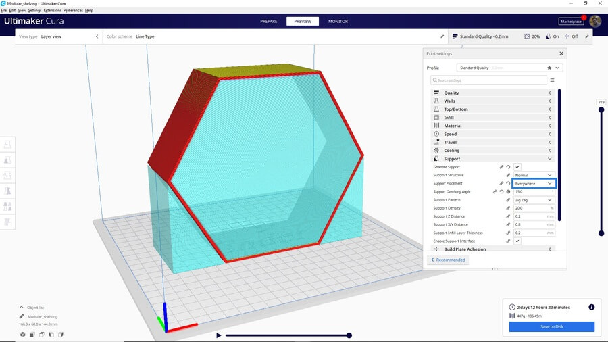Select the Move tool in left toolbar
608x342 pixels.
(7, 144)
